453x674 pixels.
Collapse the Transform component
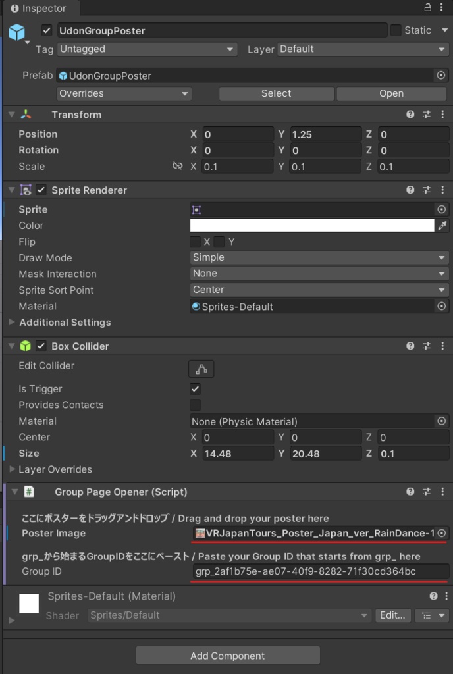[x=12, y=115]
